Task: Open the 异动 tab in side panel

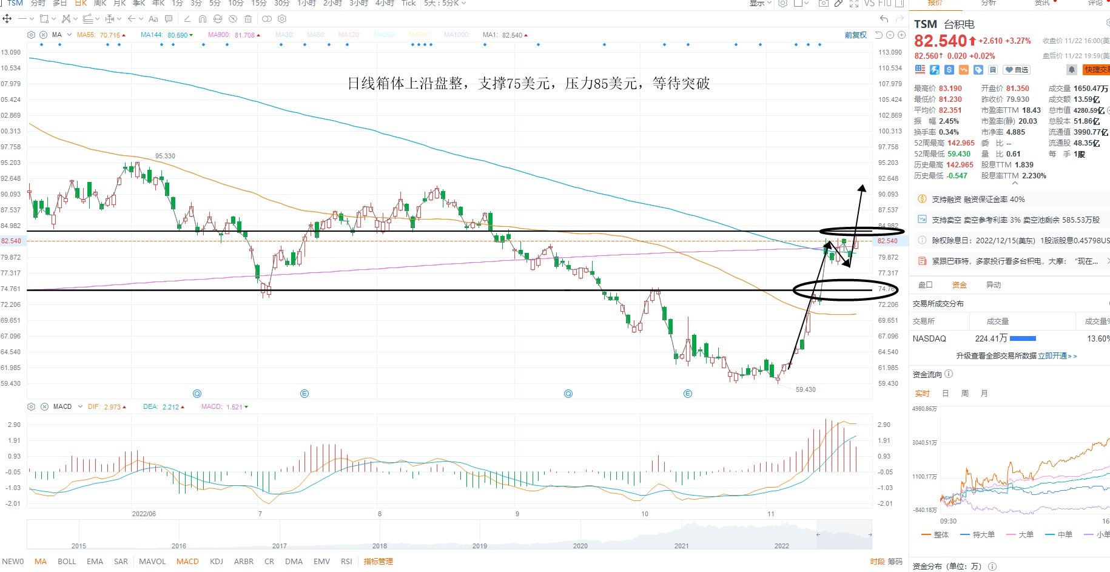Action: pos(994,284)
